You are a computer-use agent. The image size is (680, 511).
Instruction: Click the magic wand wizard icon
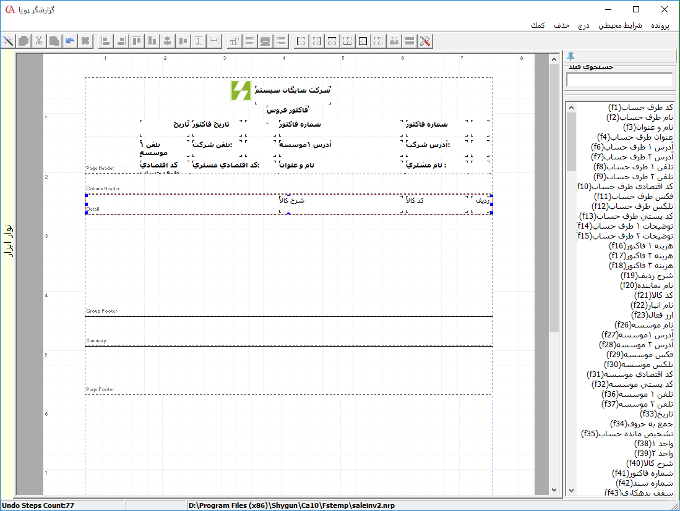point(9,41)
